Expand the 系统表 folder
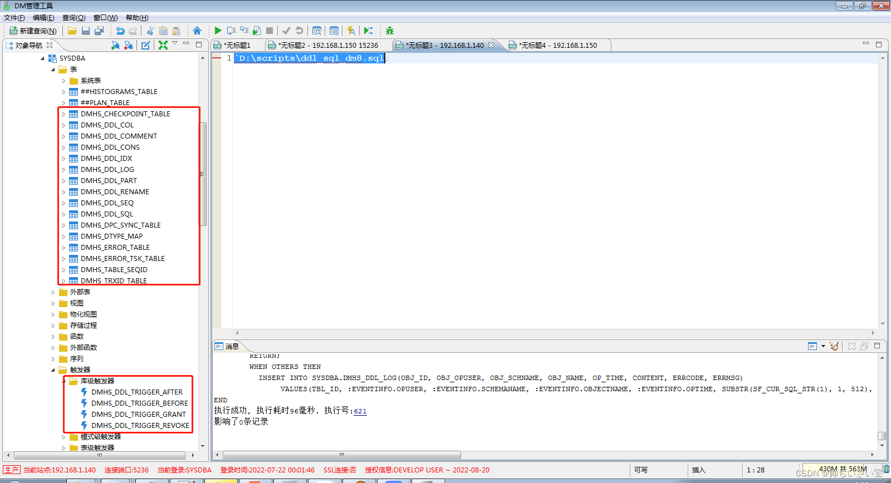Screen dimensions: 891x483 pos(63,81)
